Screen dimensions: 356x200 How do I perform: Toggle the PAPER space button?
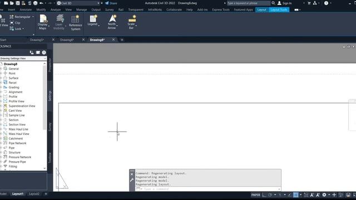[x=256, y=195]
